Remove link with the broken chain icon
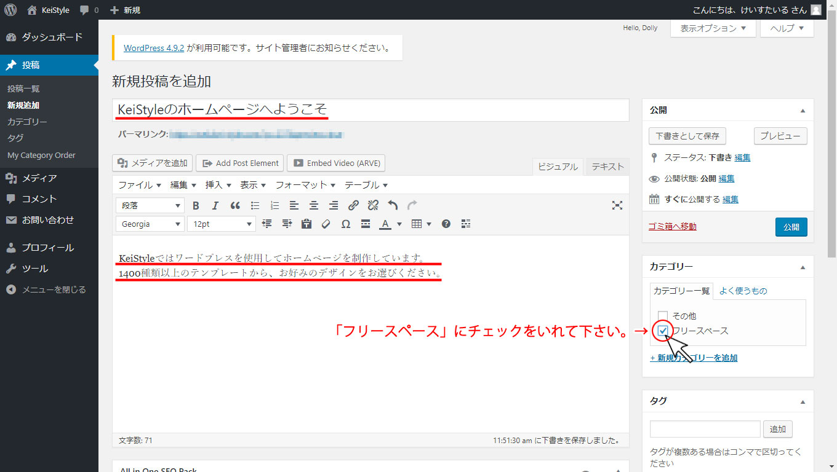Screen dimensions: 837x472 pos(373,206)
